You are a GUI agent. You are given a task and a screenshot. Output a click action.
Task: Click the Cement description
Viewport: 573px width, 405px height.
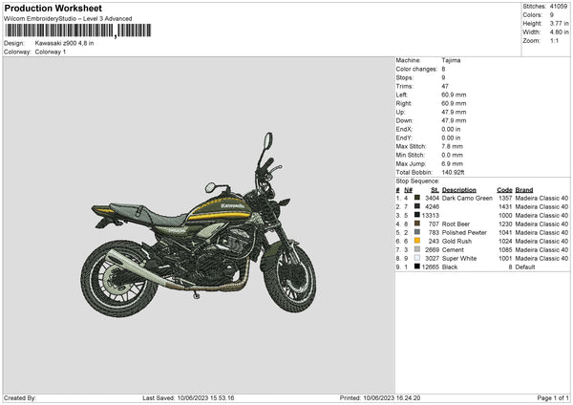453,249
